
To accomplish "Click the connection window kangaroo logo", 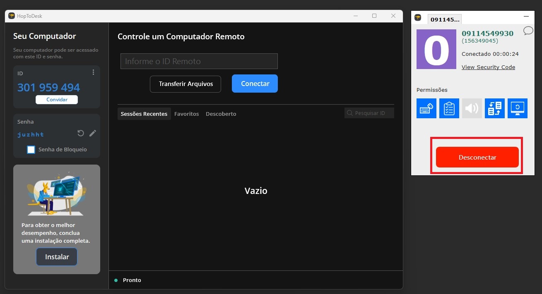I will point(418,17).
